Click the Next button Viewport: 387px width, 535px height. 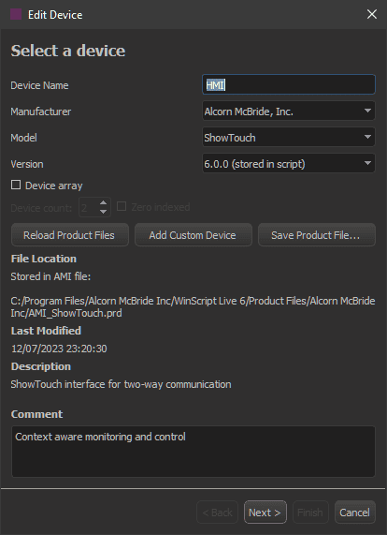click(265, 513)
